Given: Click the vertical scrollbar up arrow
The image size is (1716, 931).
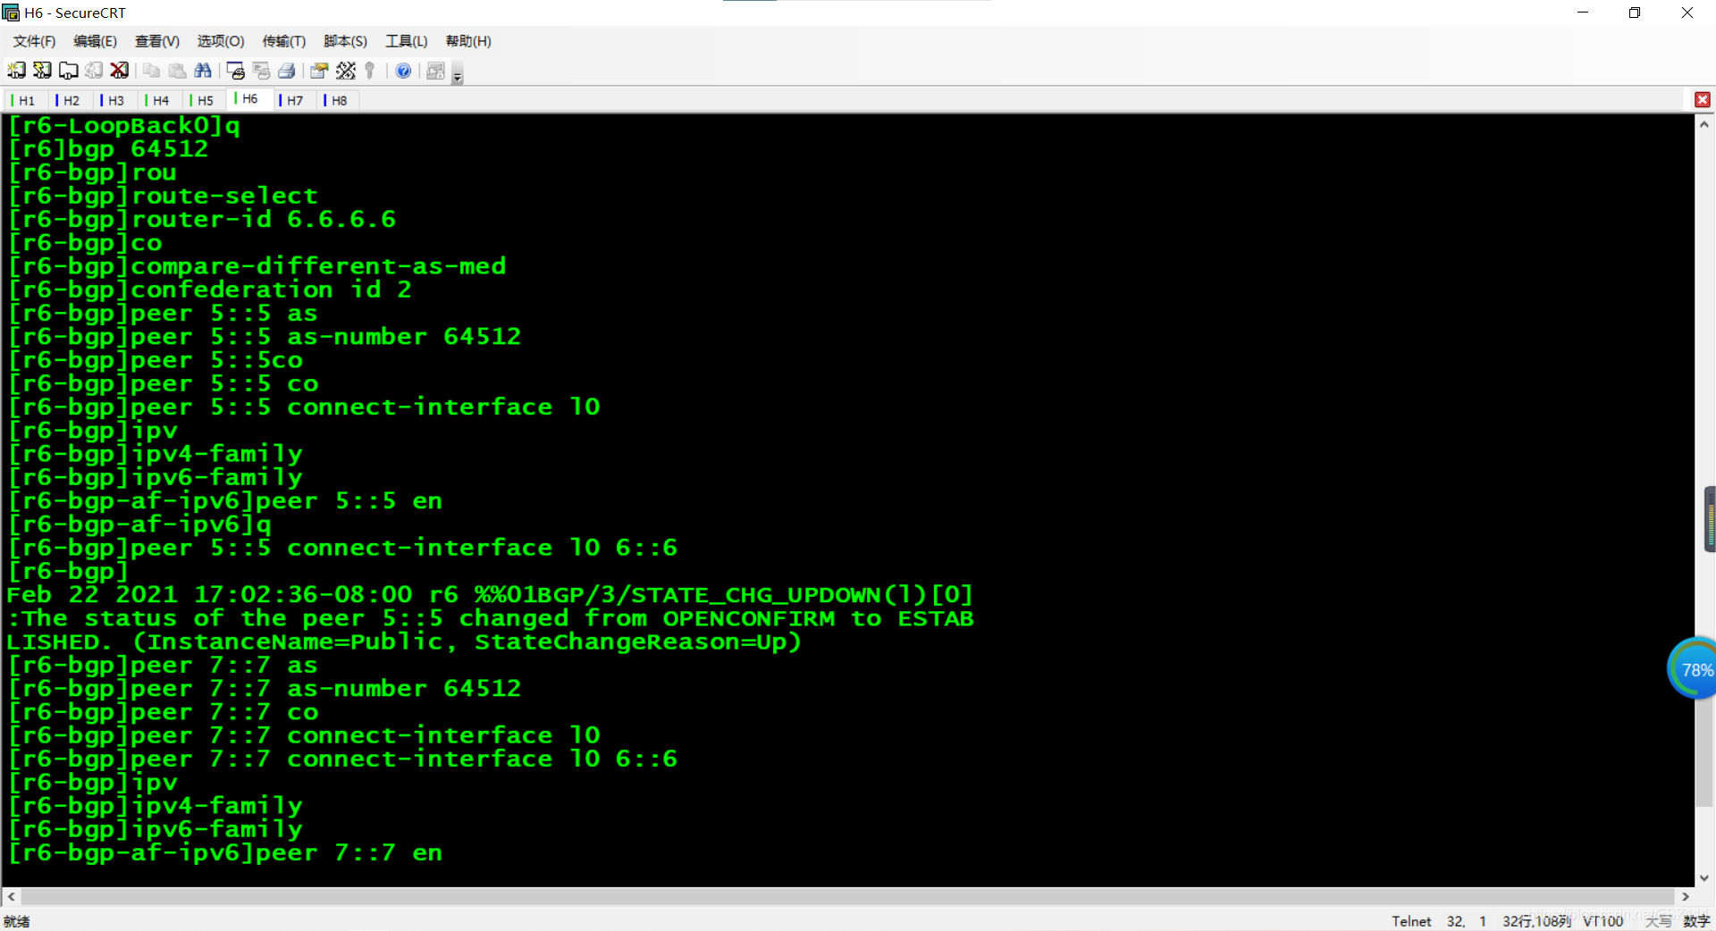Looking at the screenshot, I should click(1704, 124).
